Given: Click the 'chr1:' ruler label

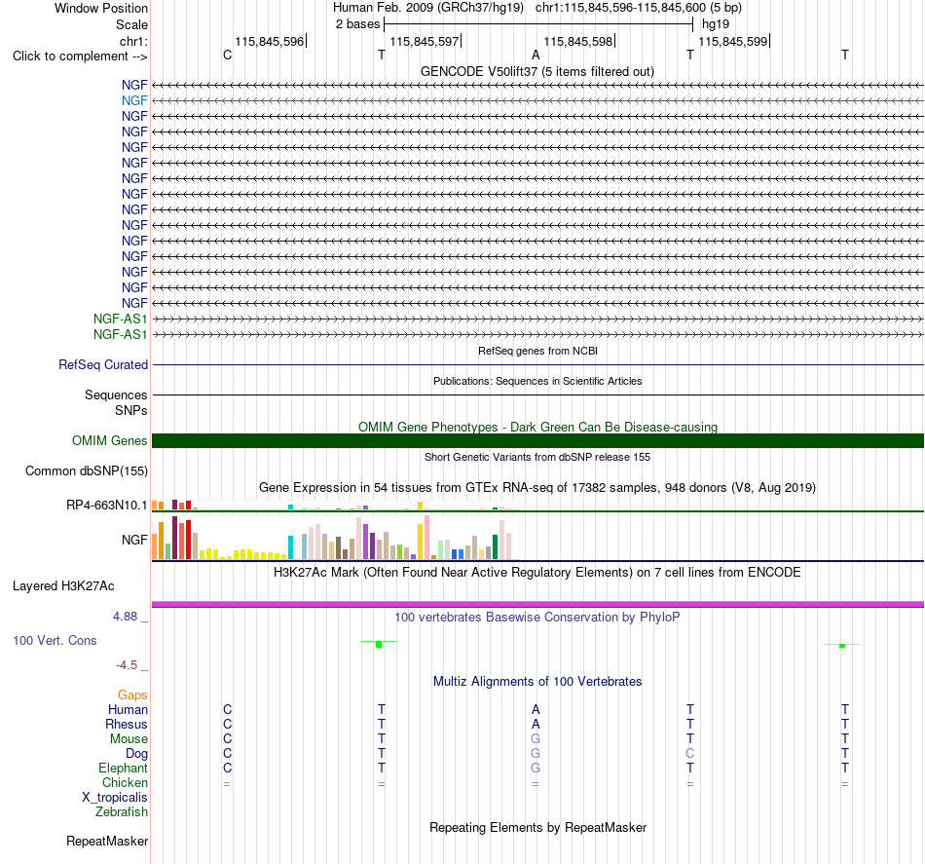Looking at the screenshot, I should pos(133,41).
